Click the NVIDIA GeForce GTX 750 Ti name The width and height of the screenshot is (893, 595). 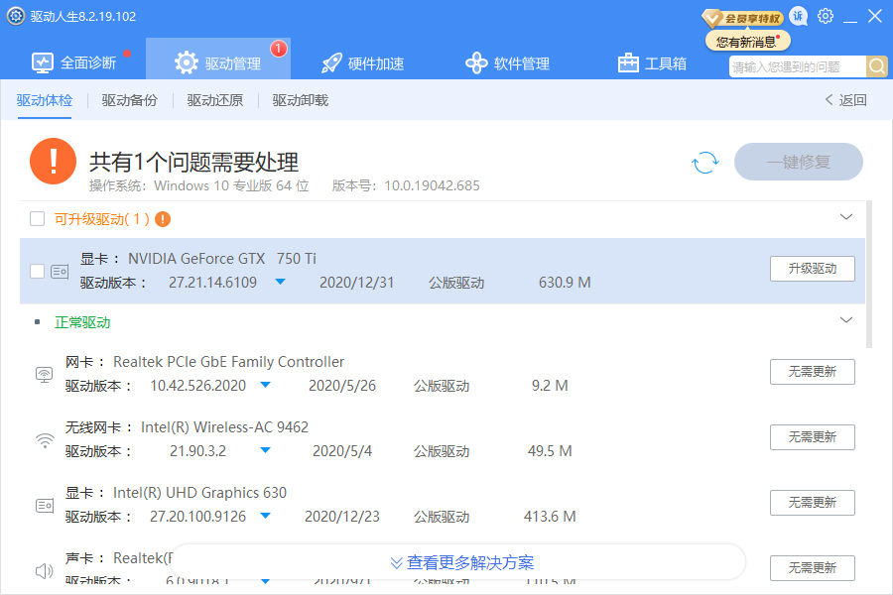(222, 259)
